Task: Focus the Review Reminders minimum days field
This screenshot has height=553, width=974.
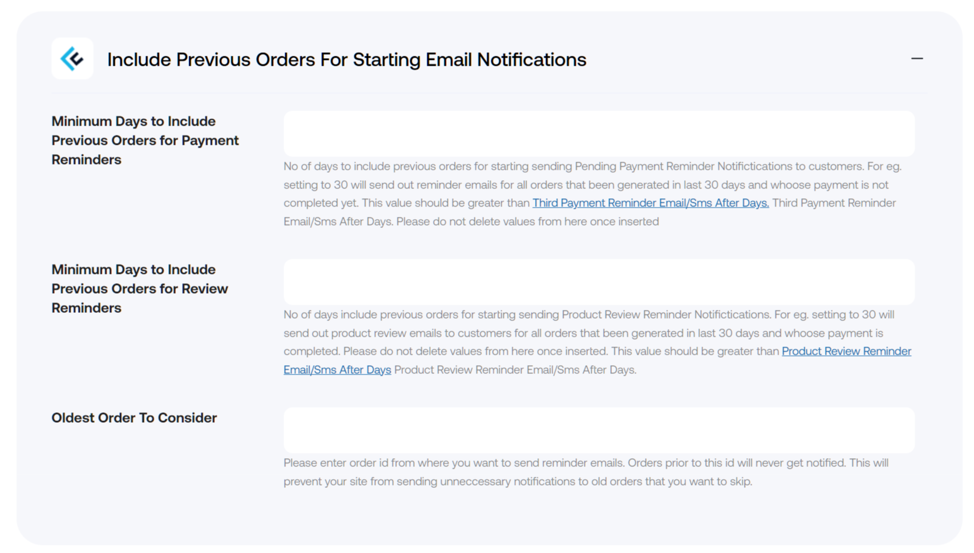Action: pyautogui.click(x=599, y=282)
